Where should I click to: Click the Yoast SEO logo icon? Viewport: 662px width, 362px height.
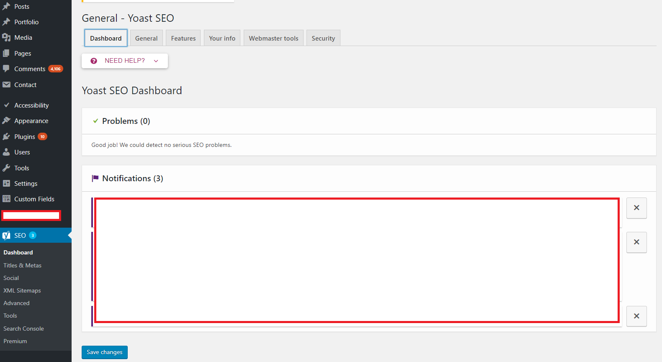[6, 235]
